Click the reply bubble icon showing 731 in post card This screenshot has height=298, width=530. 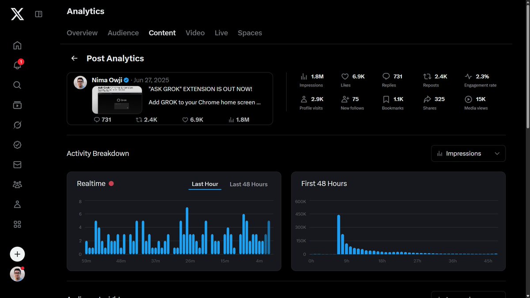tap(97, 120)
